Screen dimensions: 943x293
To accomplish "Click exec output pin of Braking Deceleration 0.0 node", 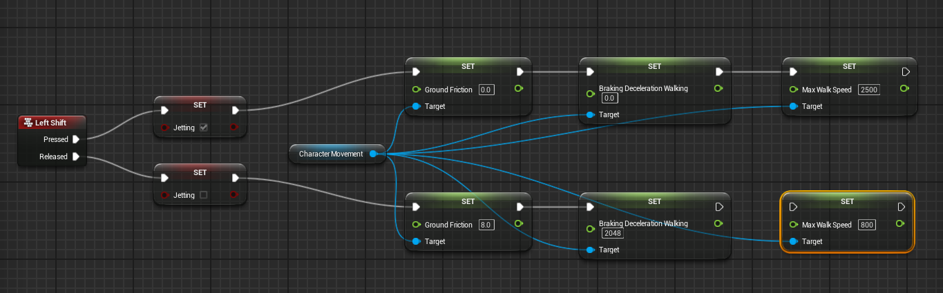I will 719,72.
